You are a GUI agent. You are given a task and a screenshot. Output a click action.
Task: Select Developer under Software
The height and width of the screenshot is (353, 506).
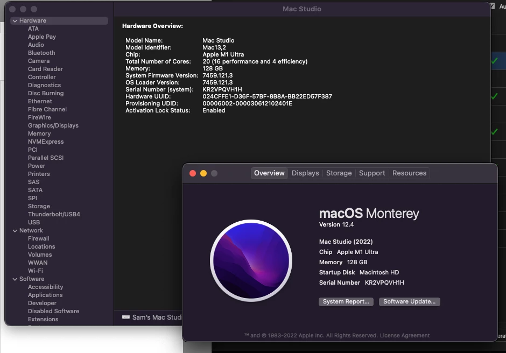click(x=42, y=303)
